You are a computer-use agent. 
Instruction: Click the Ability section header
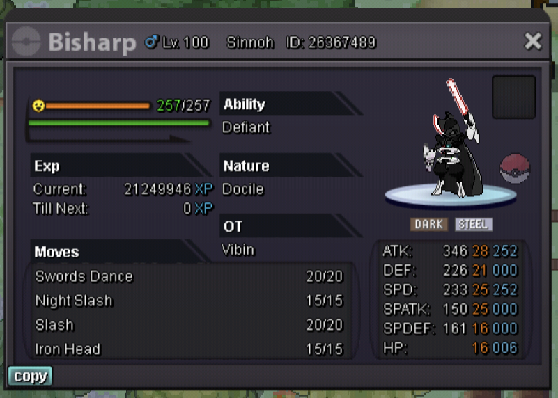pos(291,104)
